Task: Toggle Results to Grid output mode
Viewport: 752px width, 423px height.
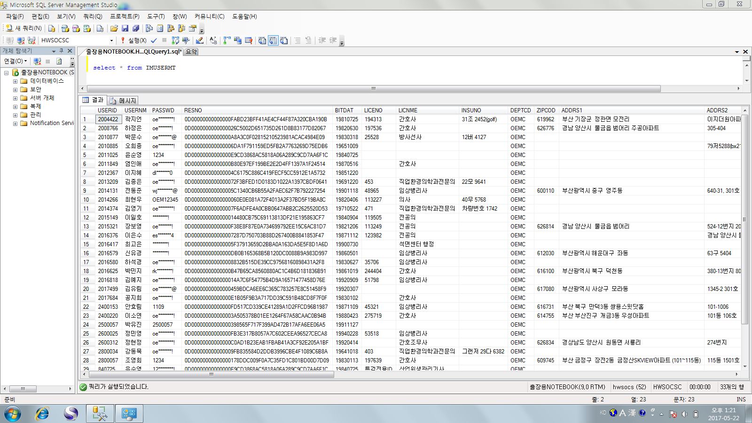Action: [273, 40]
